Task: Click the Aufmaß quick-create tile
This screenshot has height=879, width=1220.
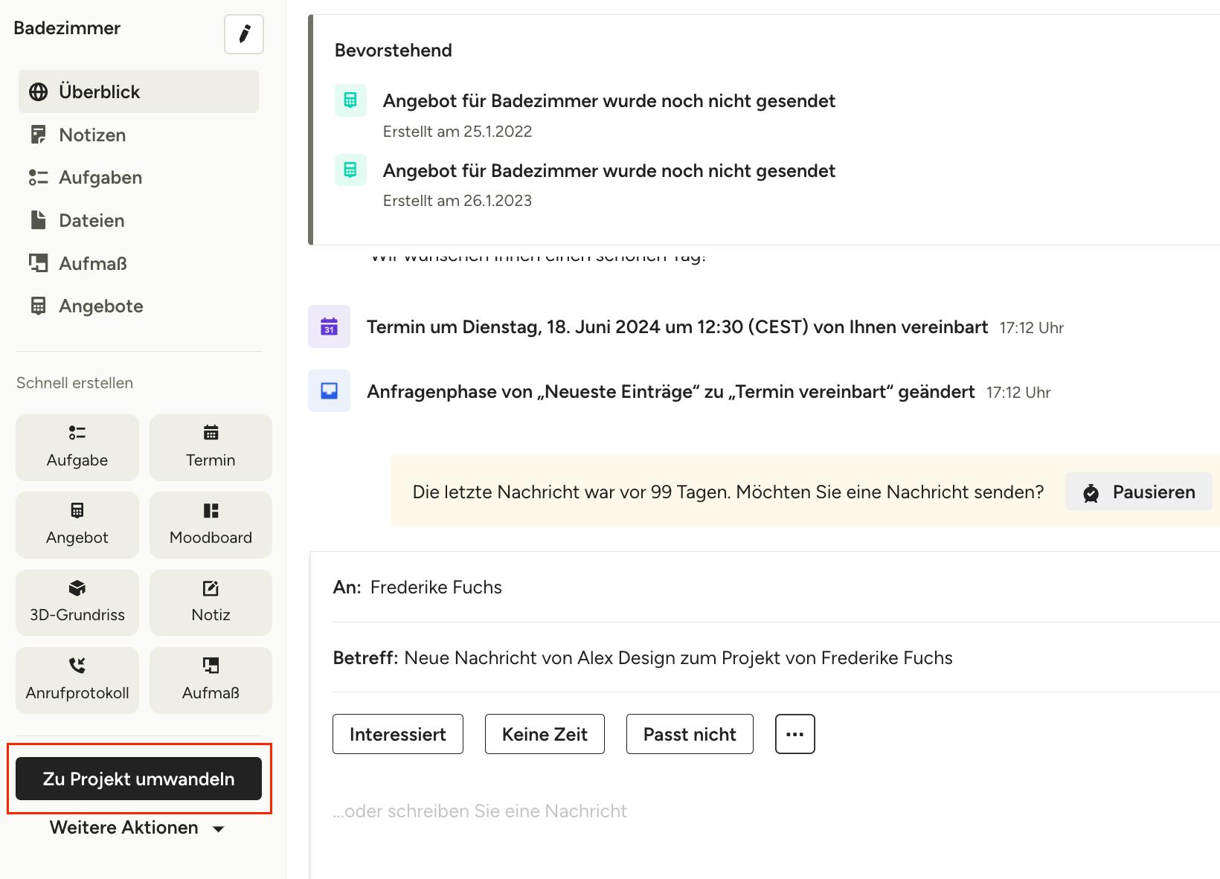Action: tap(211, 680)
